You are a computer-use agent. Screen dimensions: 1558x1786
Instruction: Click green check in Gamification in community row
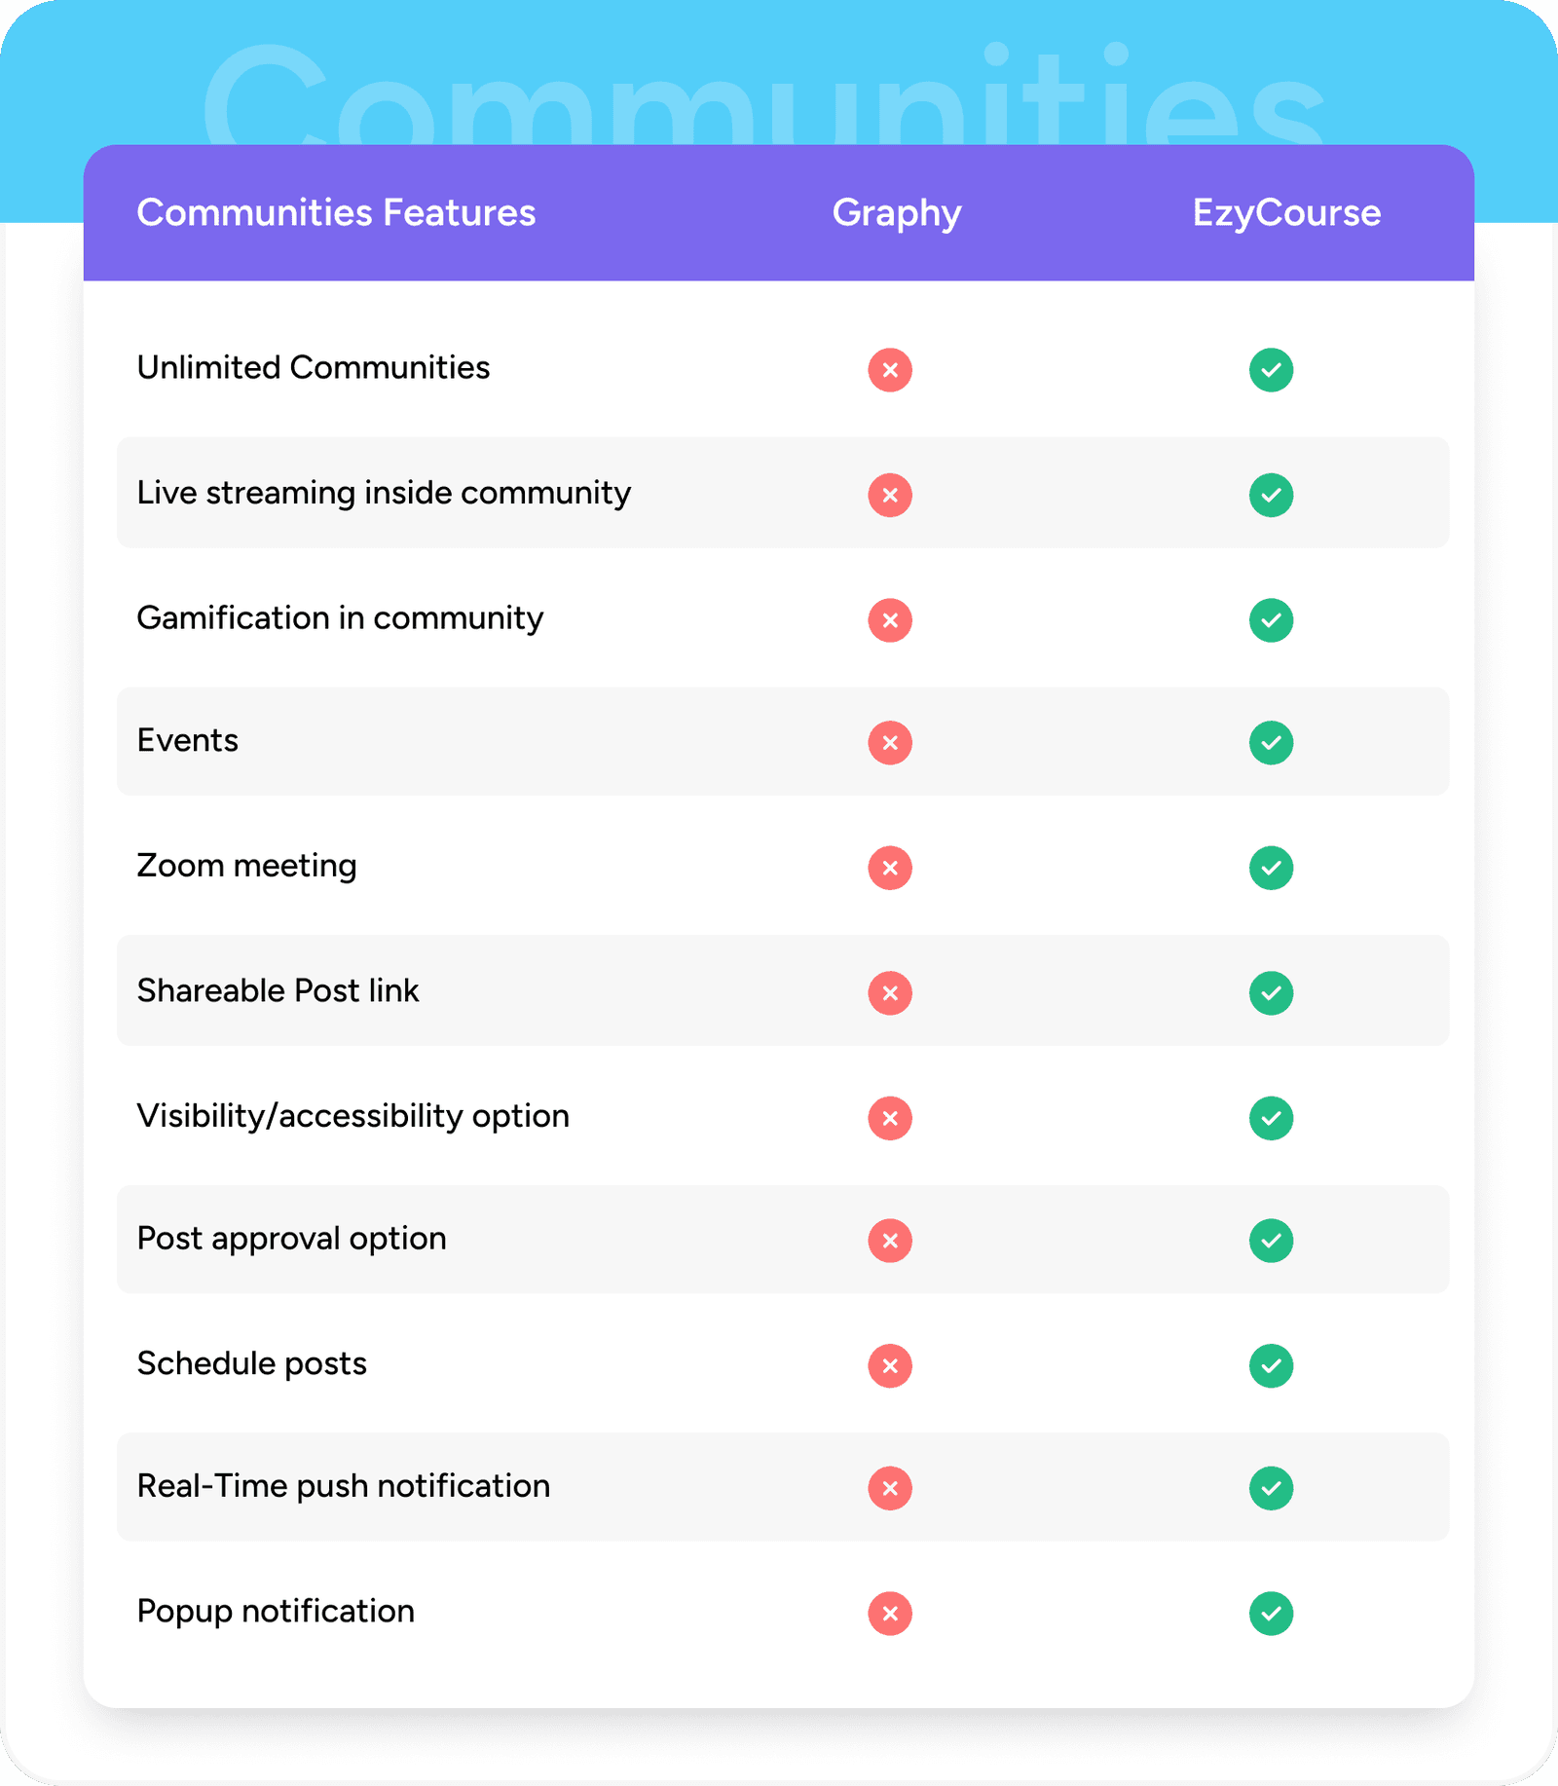(1271, 620)
